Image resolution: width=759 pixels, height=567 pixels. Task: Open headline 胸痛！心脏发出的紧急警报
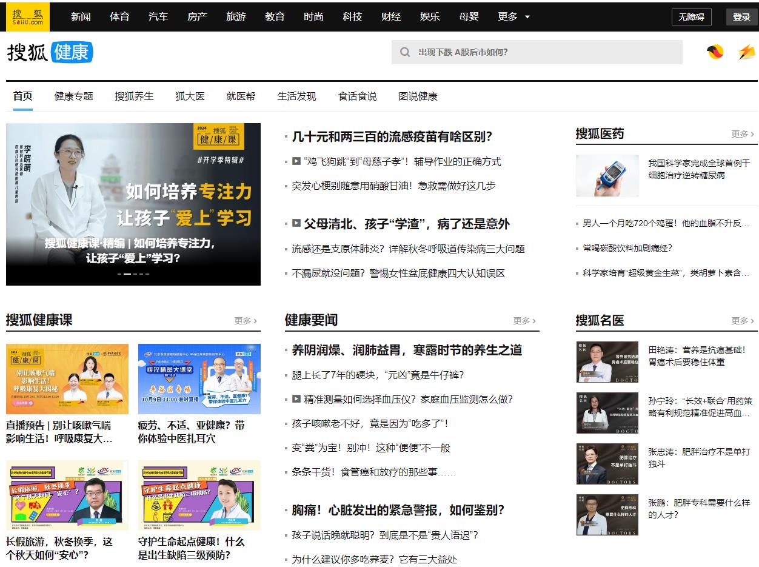click(398, 510)
